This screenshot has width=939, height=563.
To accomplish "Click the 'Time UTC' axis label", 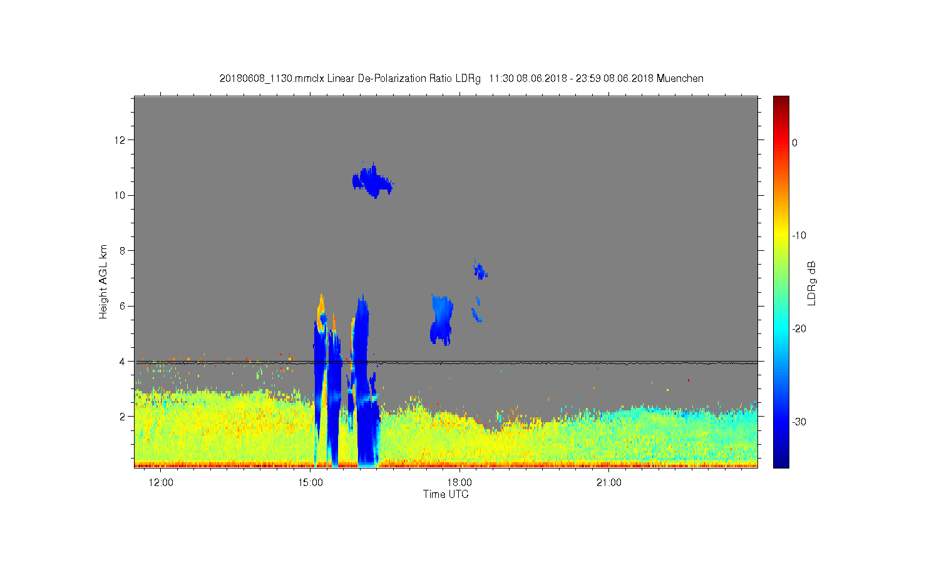I will point(446,494).
